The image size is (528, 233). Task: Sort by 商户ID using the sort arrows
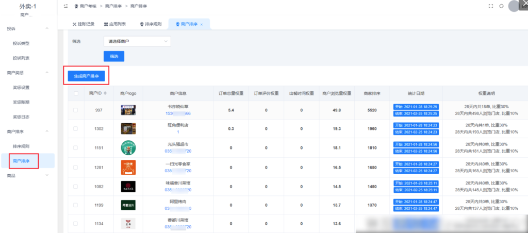[105, 93]
